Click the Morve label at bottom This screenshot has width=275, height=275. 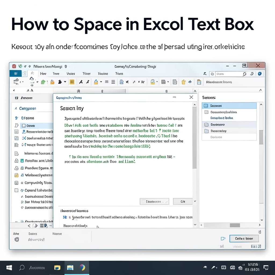tap(57, 234)
